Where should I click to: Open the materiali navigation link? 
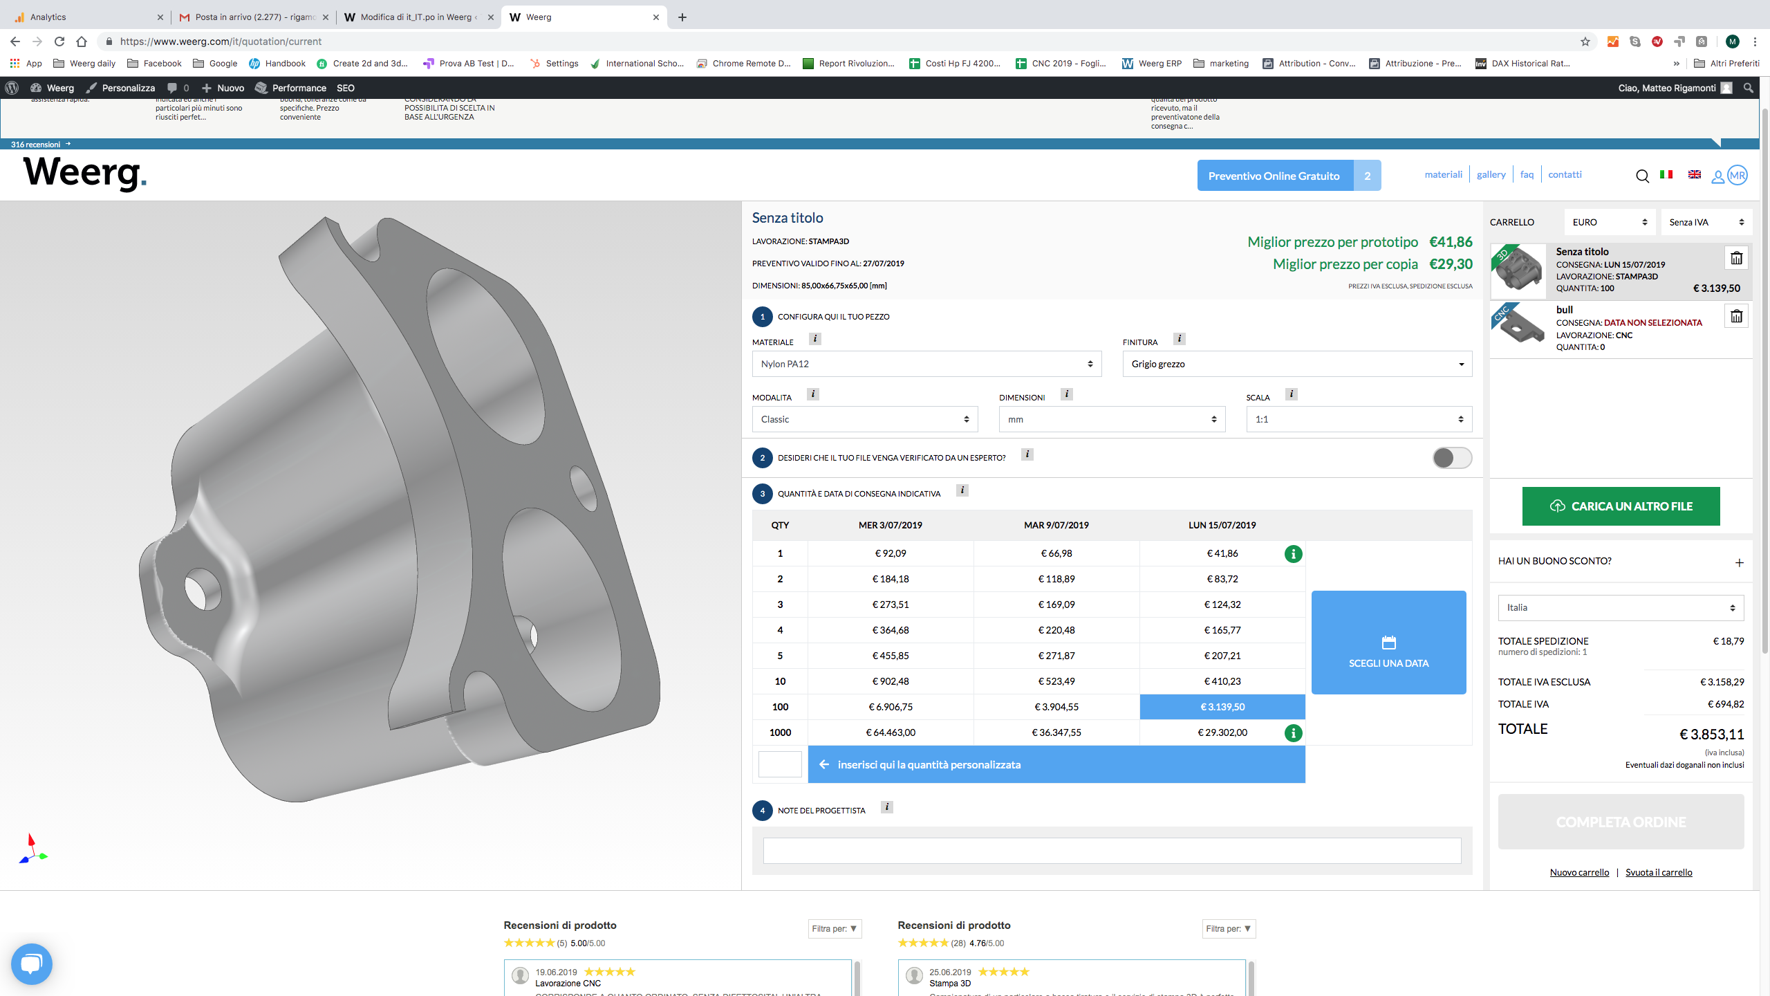click(1443, 174)
